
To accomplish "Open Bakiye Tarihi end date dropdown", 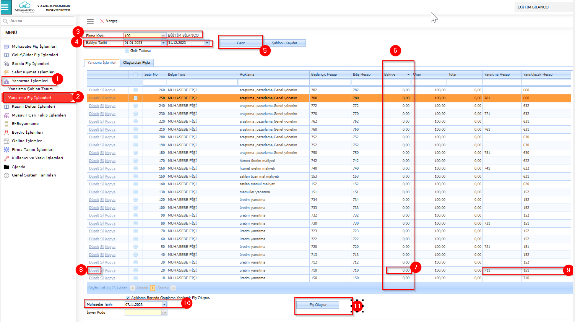I will click(207, 43).
